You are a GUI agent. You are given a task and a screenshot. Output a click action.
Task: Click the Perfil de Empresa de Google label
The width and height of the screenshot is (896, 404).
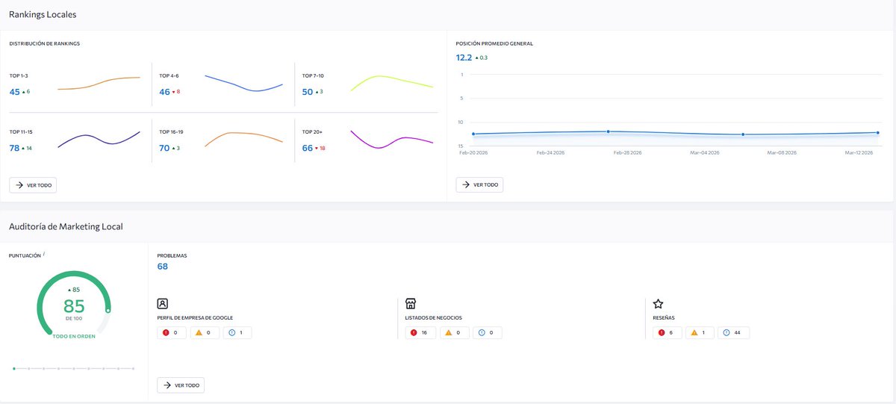click(x=196, y=317)
